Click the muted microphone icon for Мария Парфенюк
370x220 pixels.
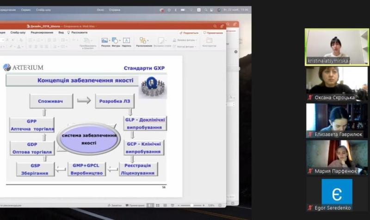[x=310, y=171]
